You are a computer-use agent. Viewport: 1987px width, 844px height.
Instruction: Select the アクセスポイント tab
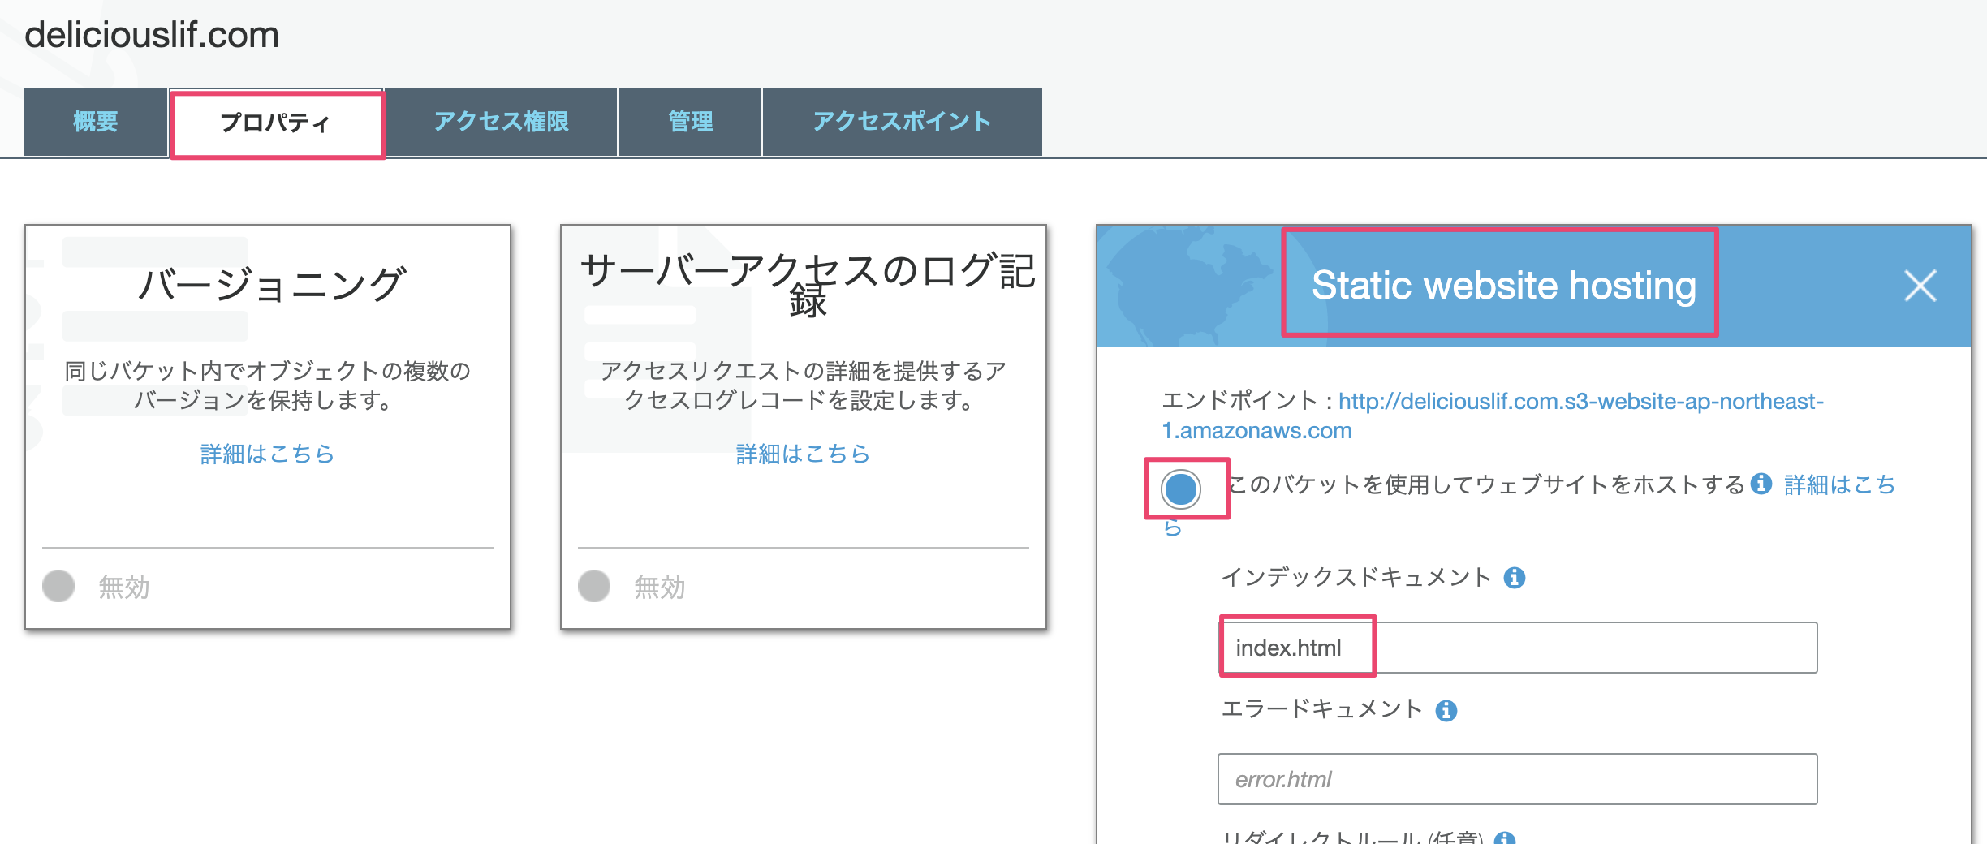click(x=902, y=122)
